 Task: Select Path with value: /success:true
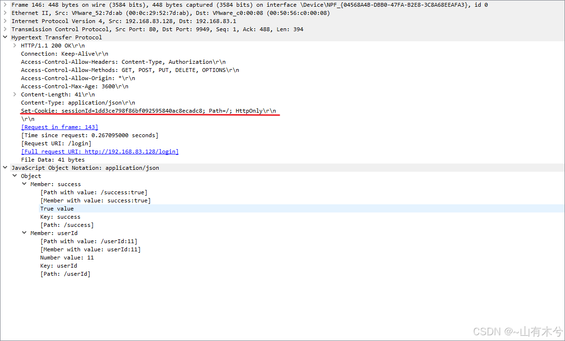click(x=93, y=192)
